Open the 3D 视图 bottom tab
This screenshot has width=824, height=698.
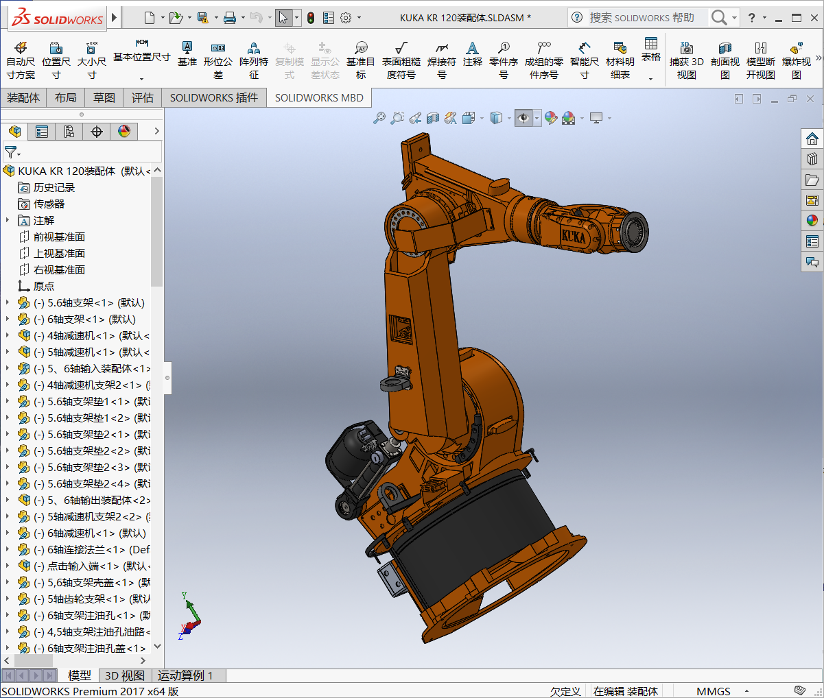pos(125,675)
